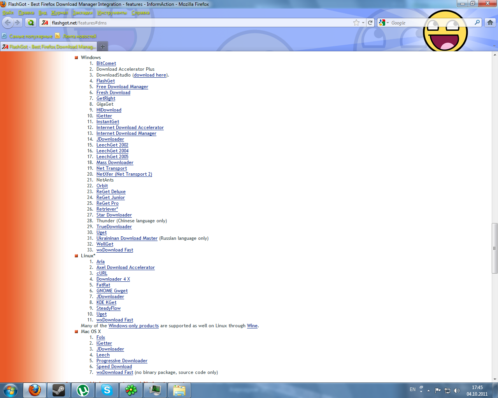
Task: Click the 'GigaGet' list entry text
Action: point(105,104)
